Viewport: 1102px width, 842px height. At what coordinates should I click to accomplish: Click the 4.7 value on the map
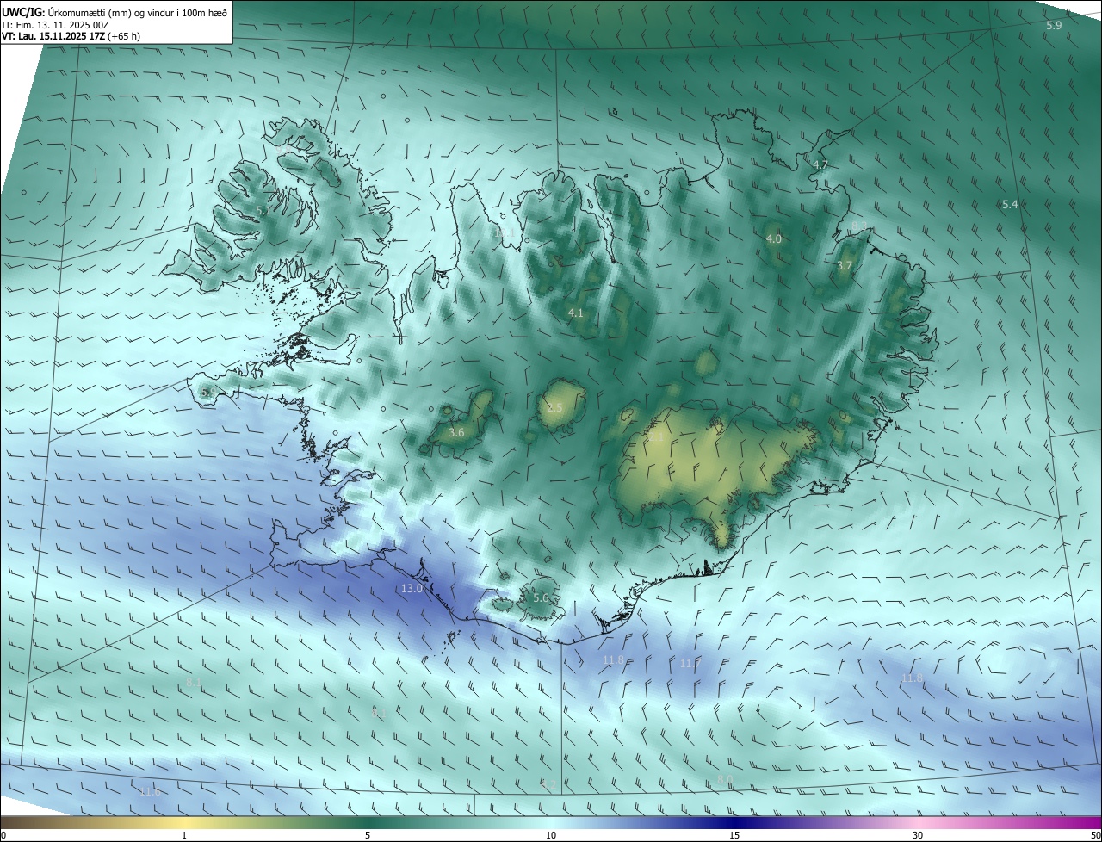(x=820, y=164)
